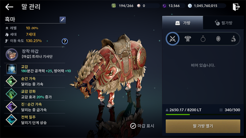246x138 pixels.
Task: Switch to the 펄가방 tab
Action: tap(224, 23)
